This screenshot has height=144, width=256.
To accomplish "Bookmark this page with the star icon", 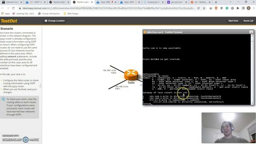I will tap(204, 8).
